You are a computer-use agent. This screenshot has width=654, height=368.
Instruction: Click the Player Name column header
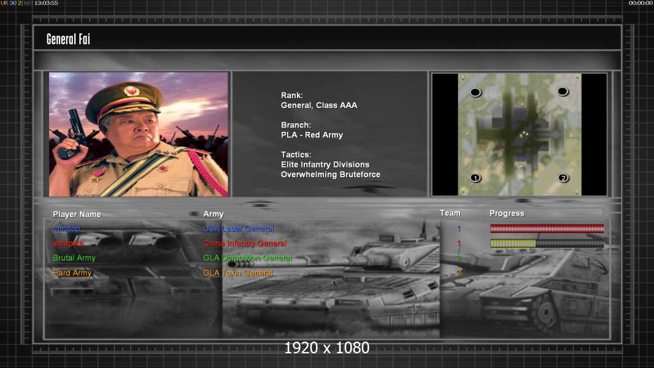coord(77,214)
